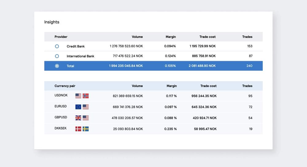
Task: Click the Provider column header
Action: click(61, 37)
